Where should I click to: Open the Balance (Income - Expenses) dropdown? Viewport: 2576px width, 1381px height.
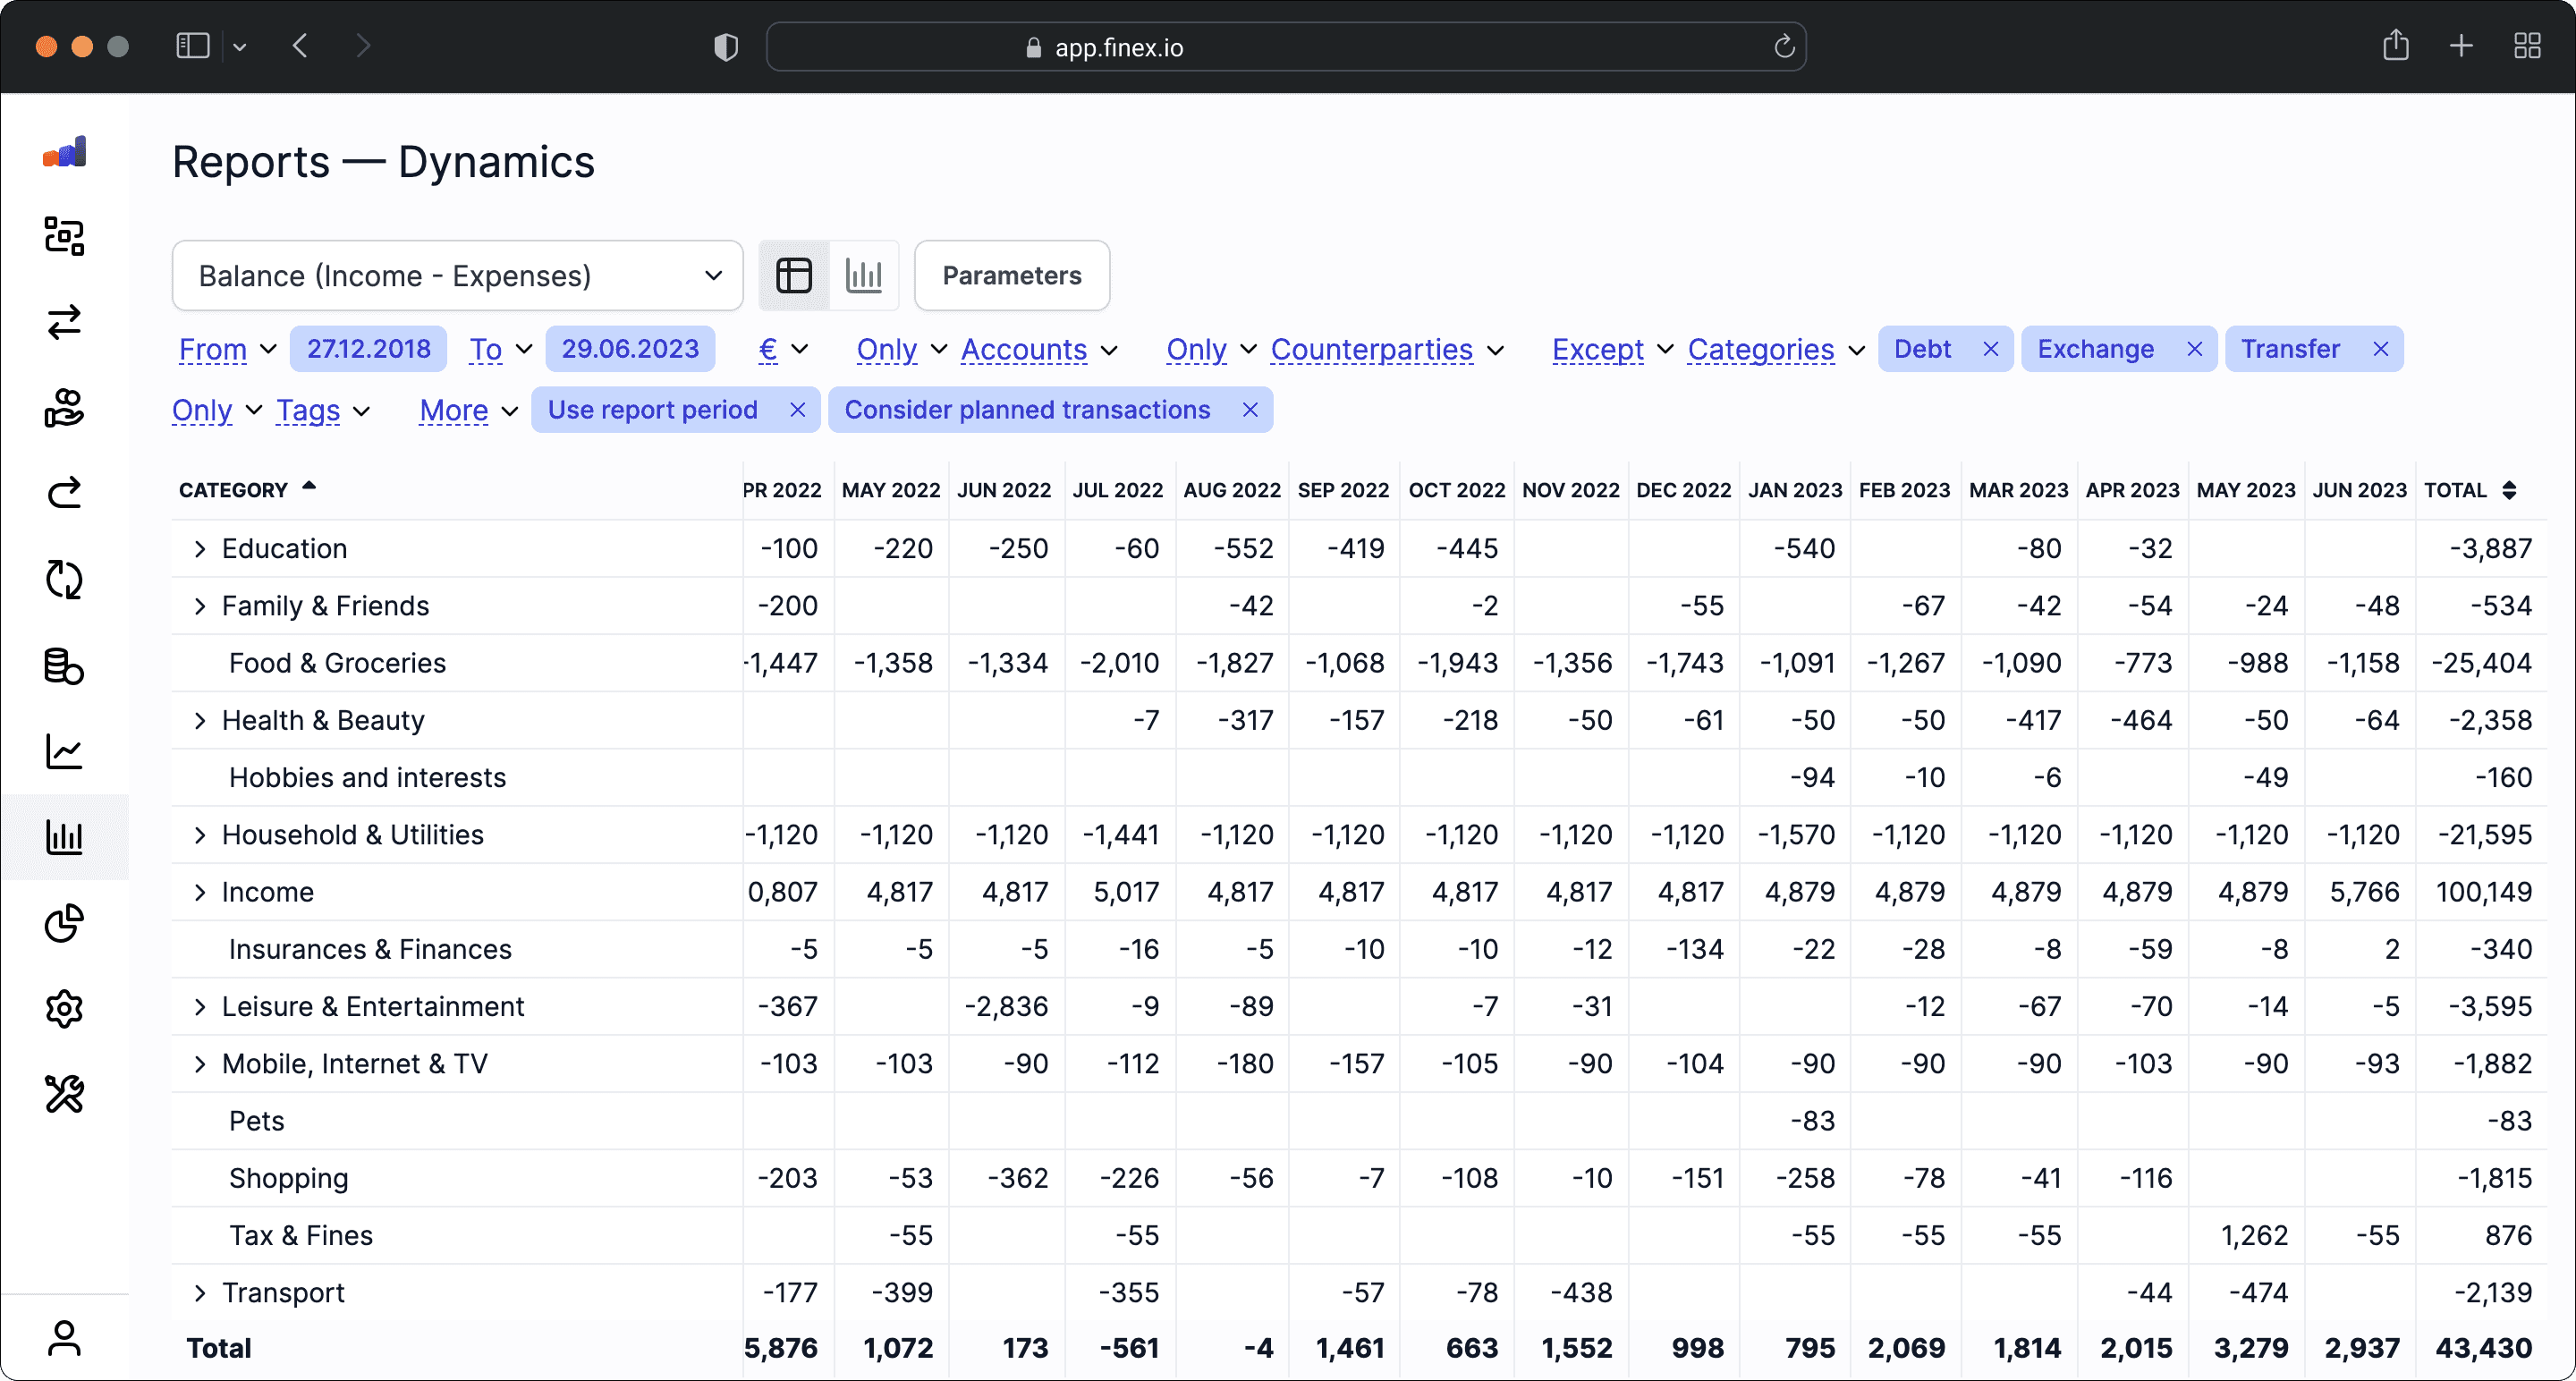tap(457, 275)
